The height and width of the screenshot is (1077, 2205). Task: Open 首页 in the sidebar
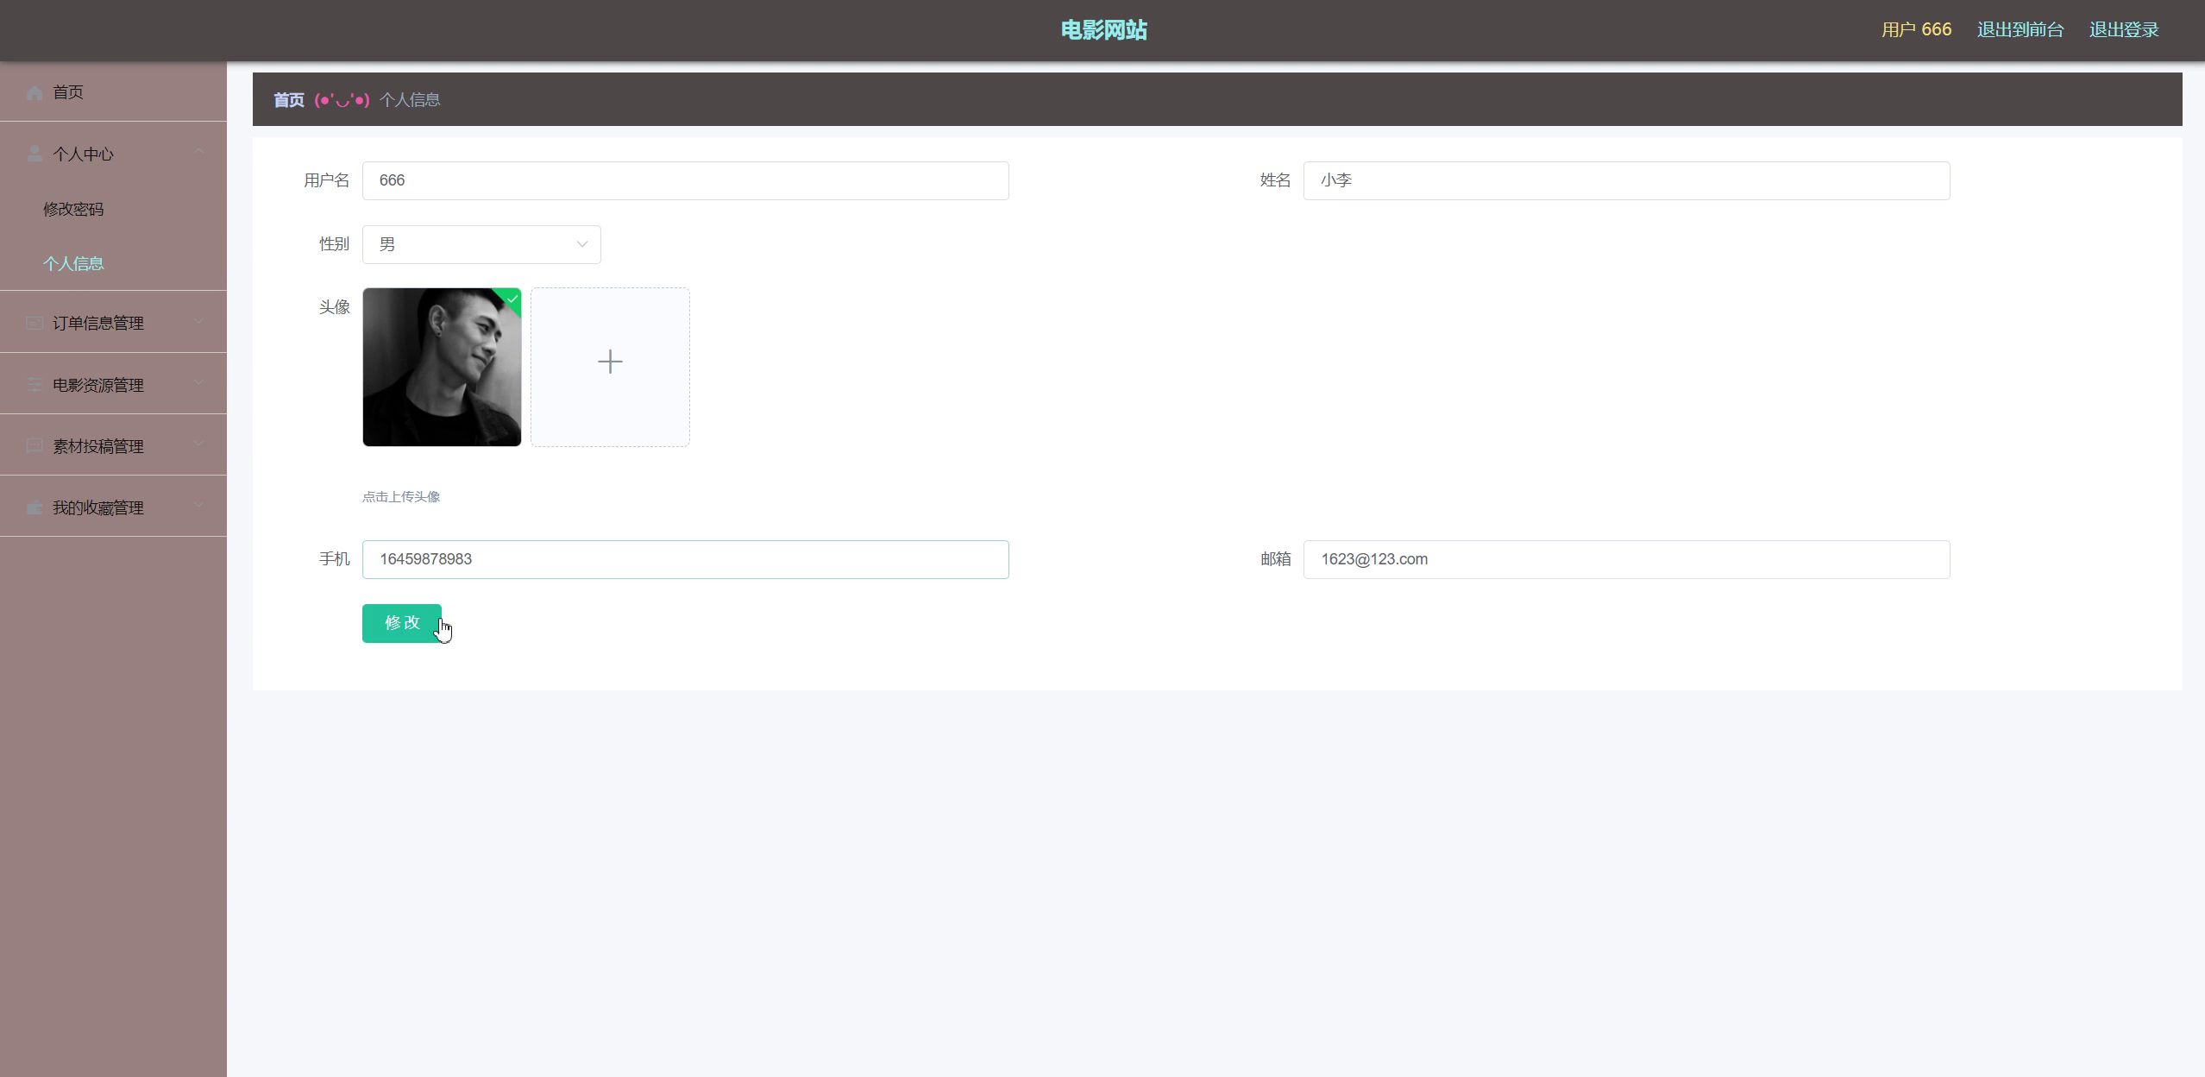coord(113,92)
